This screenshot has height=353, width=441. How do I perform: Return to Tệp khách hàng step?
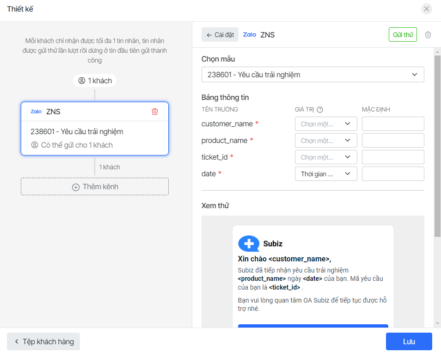[43, 341]
